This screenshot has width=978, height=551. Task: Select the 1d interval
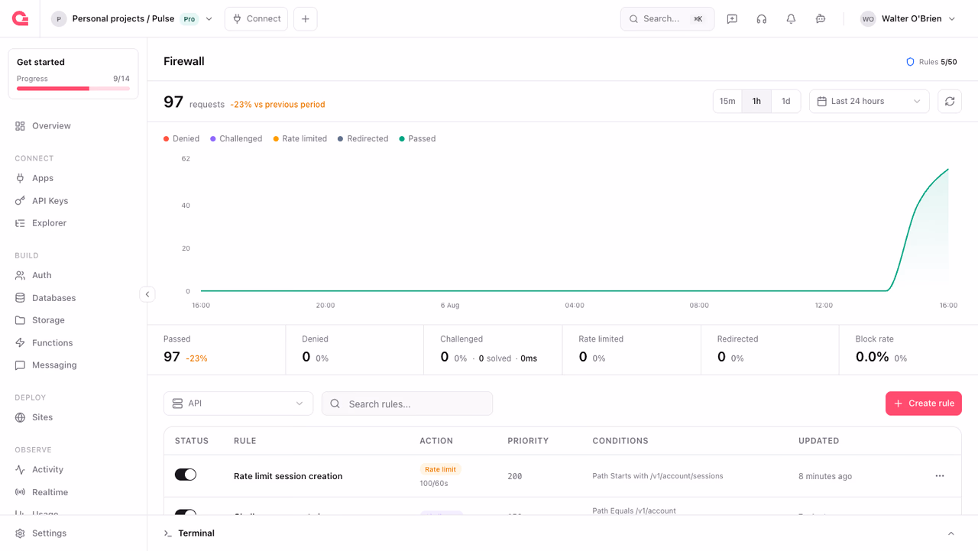pos(785,101)
